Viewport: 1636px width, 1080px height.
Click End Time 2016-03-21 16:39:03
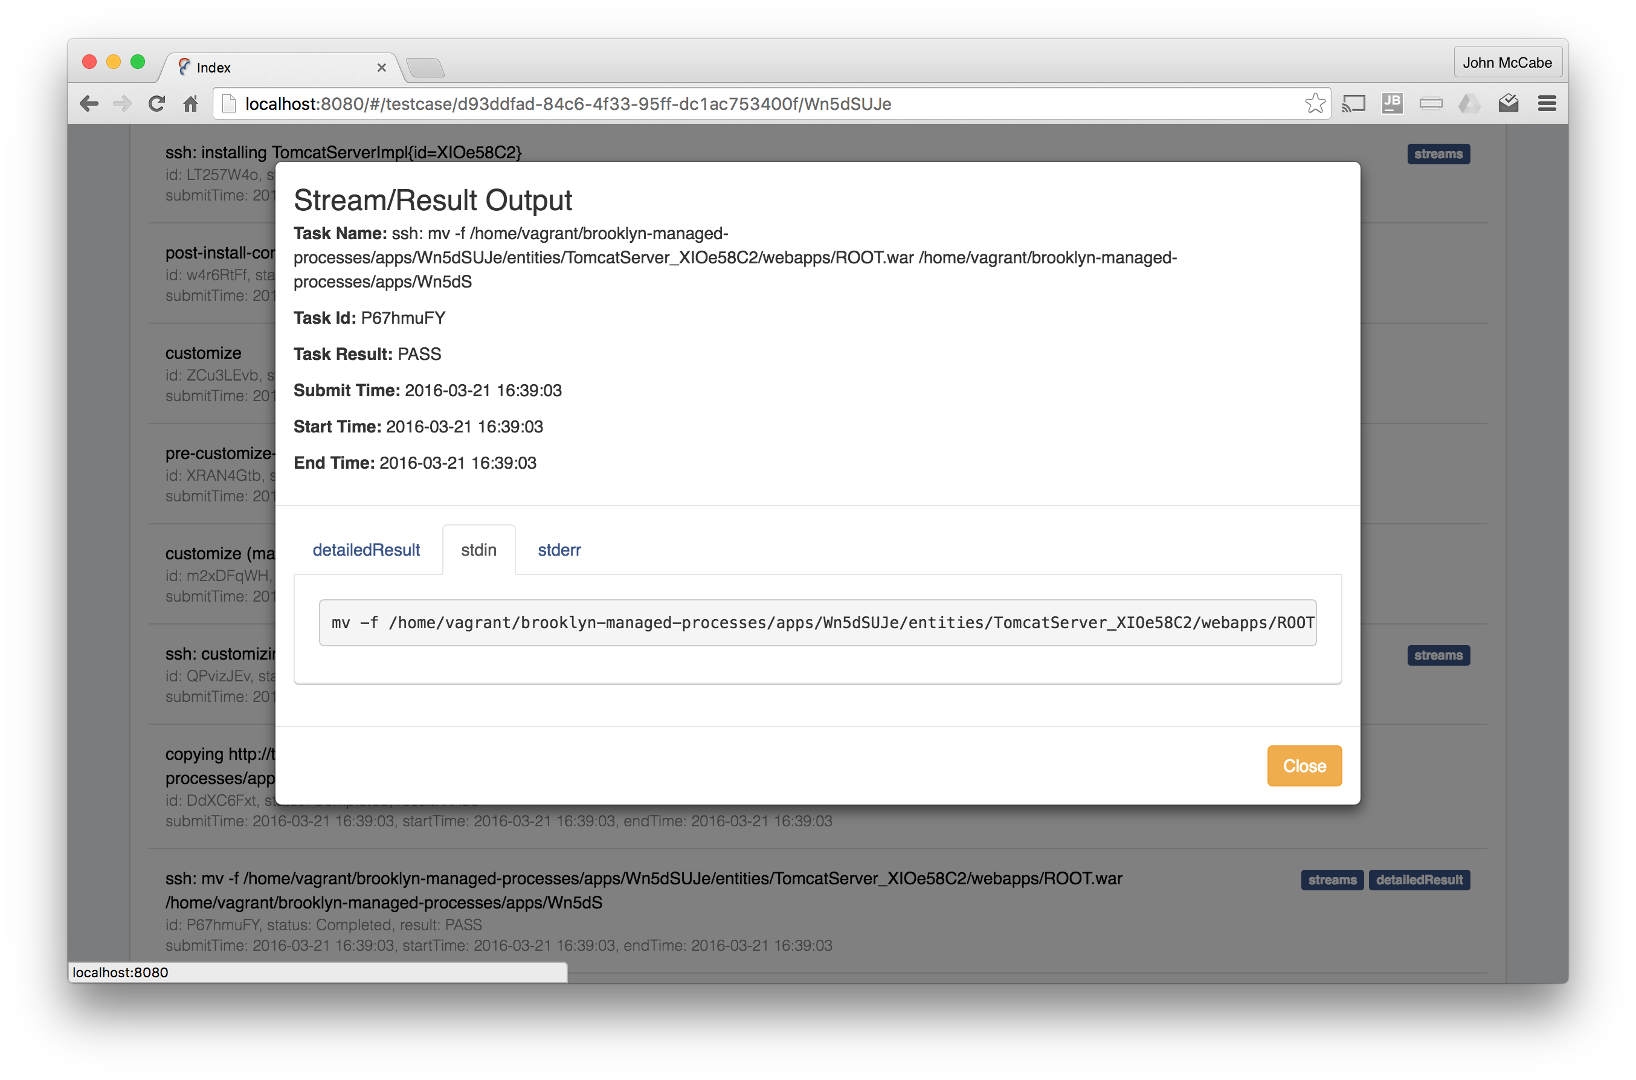[414, 463]
